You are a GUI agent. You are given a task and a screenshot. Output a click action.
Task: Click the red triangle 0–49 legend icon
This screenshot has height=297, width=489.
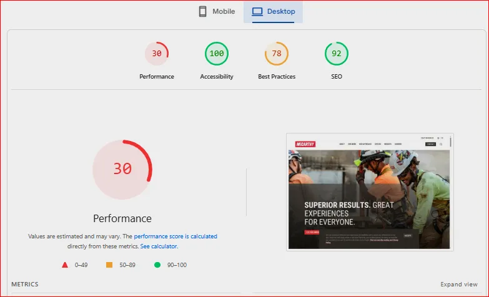(x=65, y=265)
